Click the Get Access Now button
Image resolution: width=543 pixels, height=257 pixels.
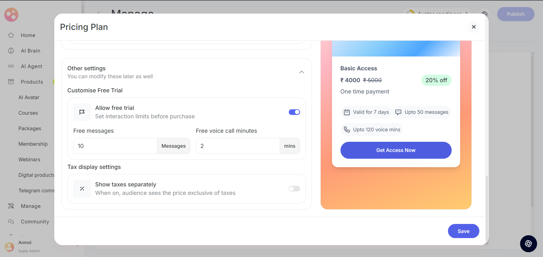(x=396, y=150)
